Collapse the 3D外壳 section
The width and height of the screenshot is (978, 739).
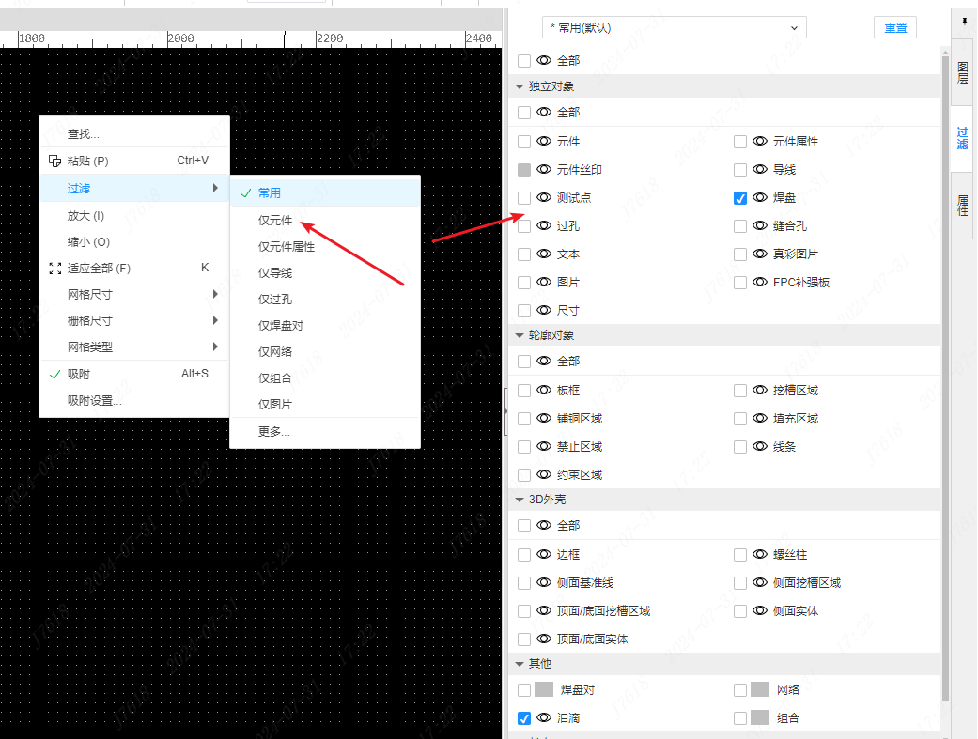pyautogui.click(x=520, y=500)
